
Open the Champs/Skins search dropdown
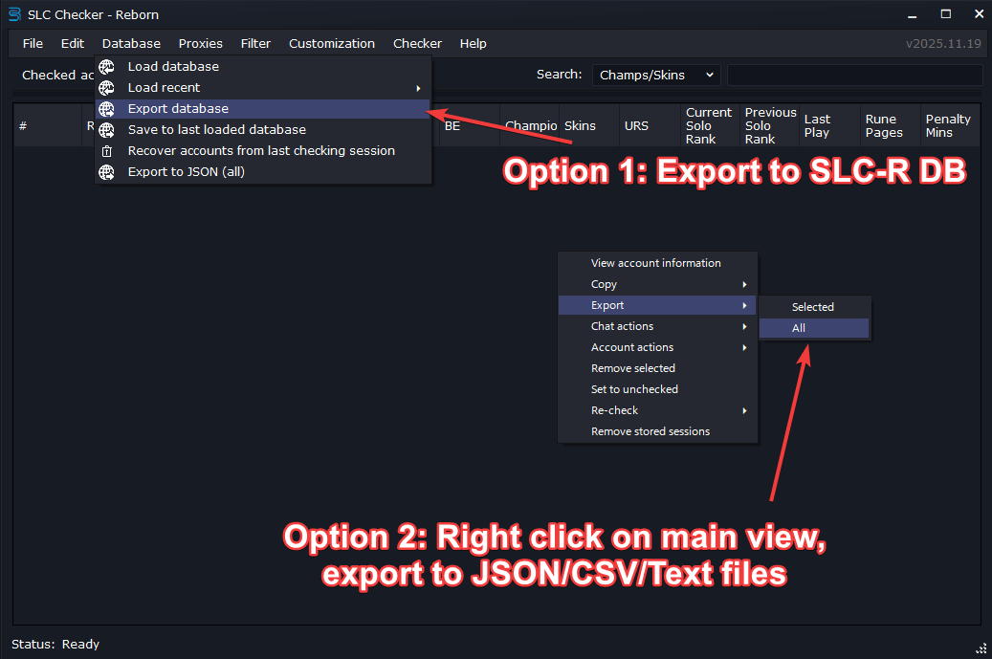(656, 75)
